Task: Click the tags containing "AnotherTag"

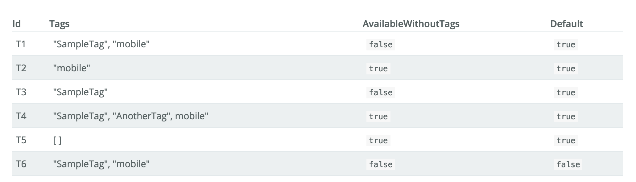Action: click(130, 116)
